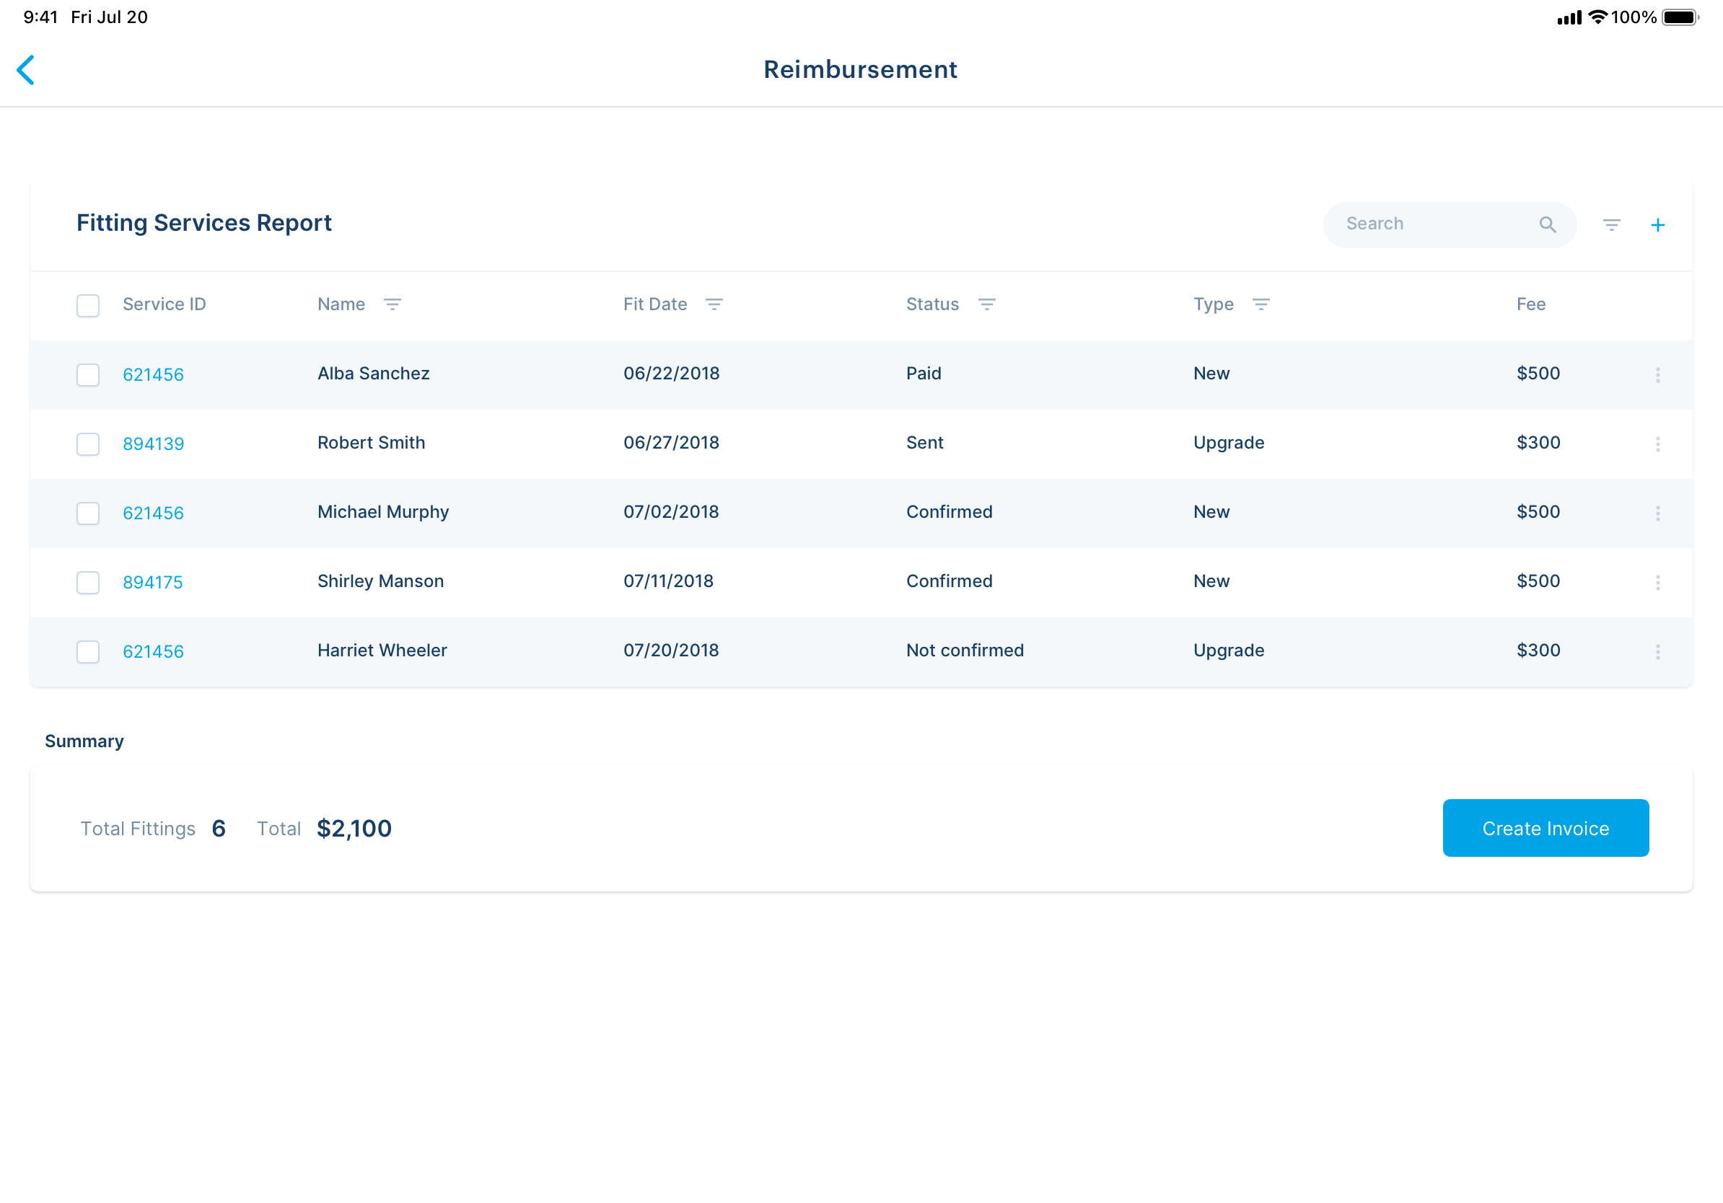Focus the Search input field
Image resolution: width=1723 pixels, height=1203 pixels.
pyautogui.click(x=1448, y=224)
